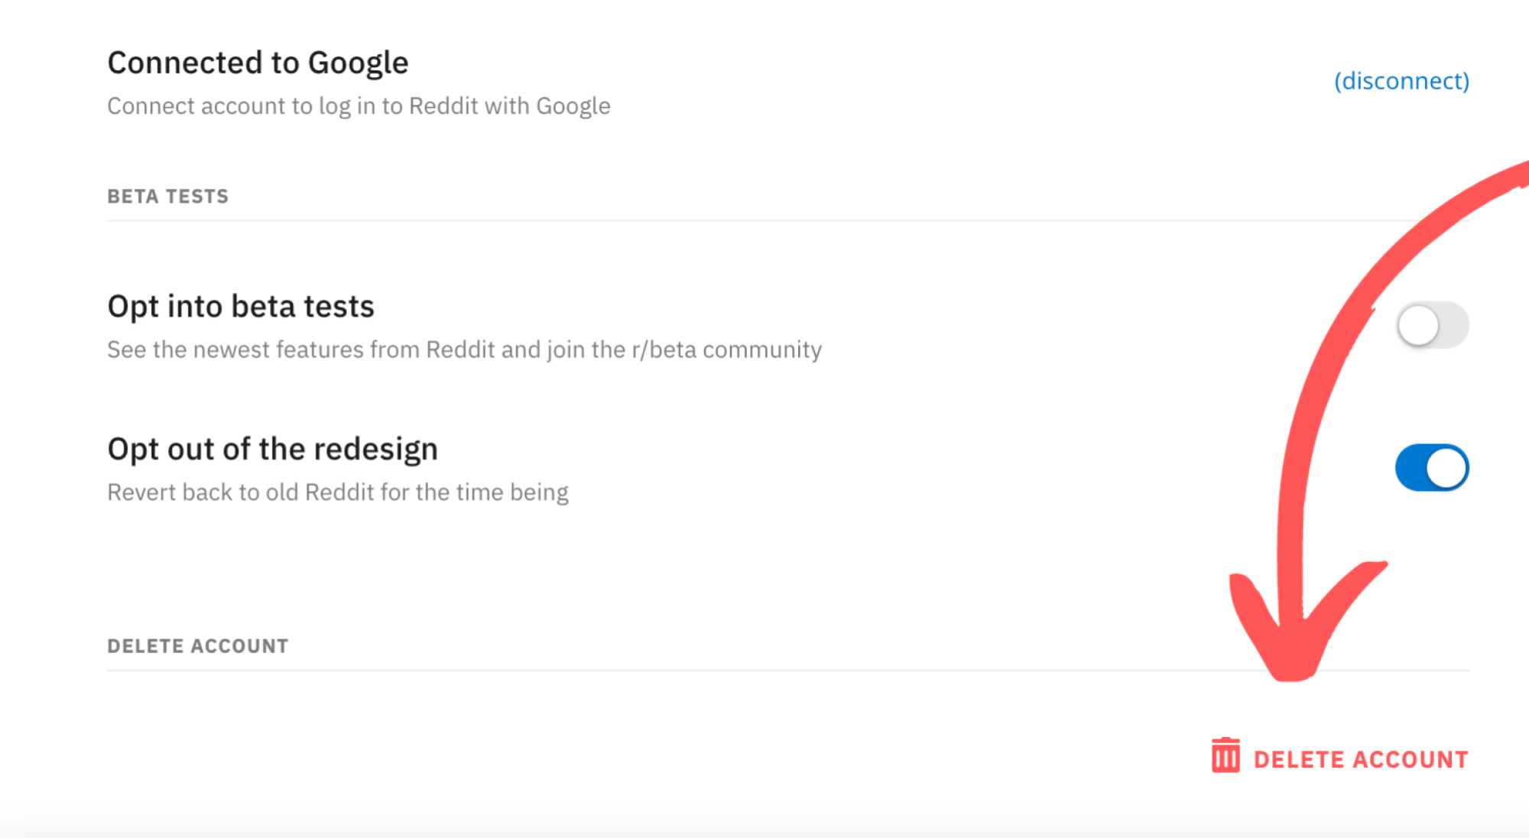Viewport: 1529px width, 838px height.
Task: Click the BETA TESTS section header
Action: [x=168, y=197]
